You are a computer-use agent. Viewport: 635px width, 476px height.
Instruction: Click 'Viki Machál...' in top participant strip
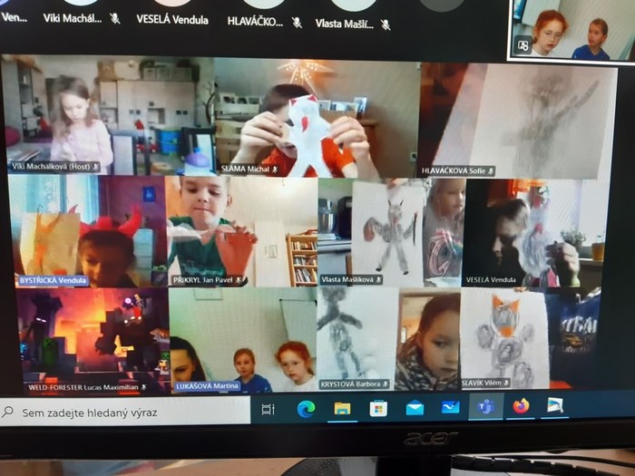point(72,18)
